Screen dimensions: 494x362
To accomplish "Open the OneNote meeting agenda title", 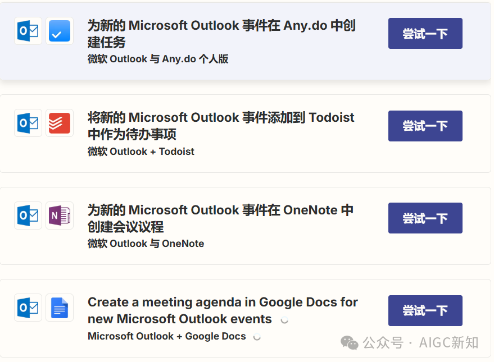I will (x=220, y=218).
